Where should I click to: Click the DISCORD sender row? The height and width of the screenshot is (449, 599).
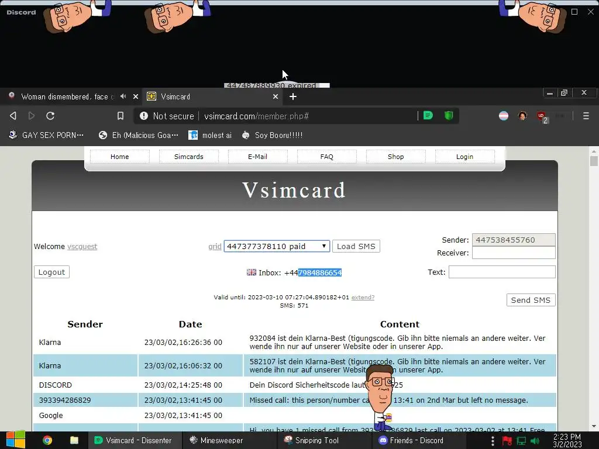tap(295, 385)
